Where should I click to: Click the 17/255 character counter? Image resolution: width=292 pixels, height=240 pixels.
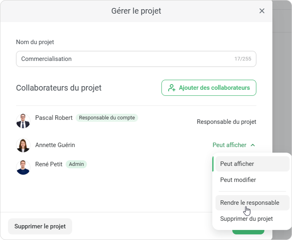pos(243,59)
